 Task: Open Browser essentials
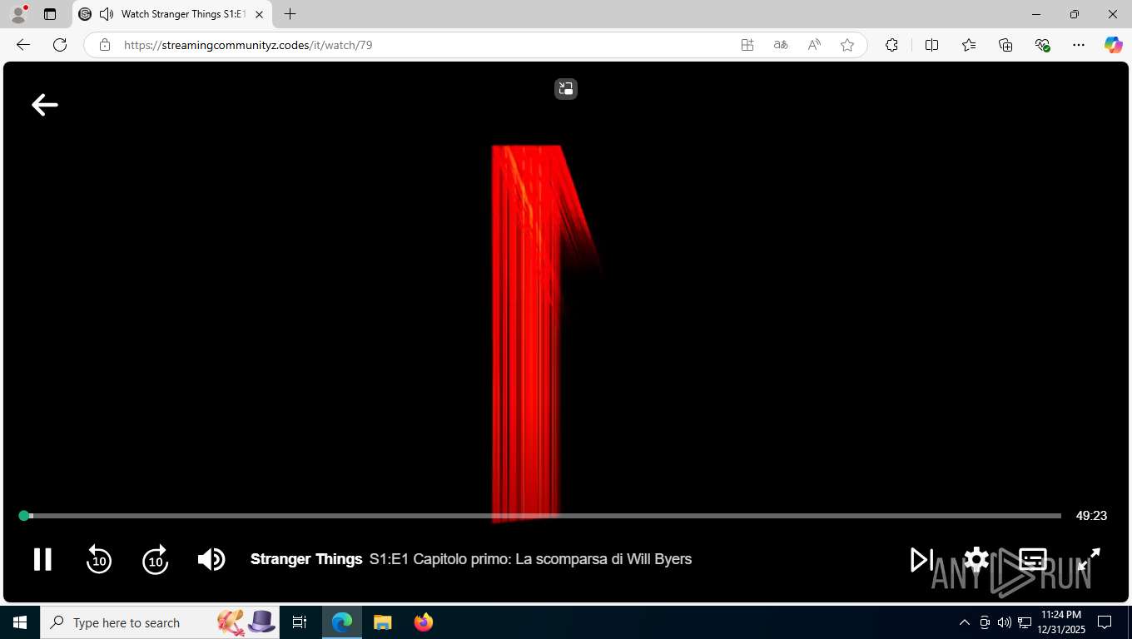[1042, 45]
